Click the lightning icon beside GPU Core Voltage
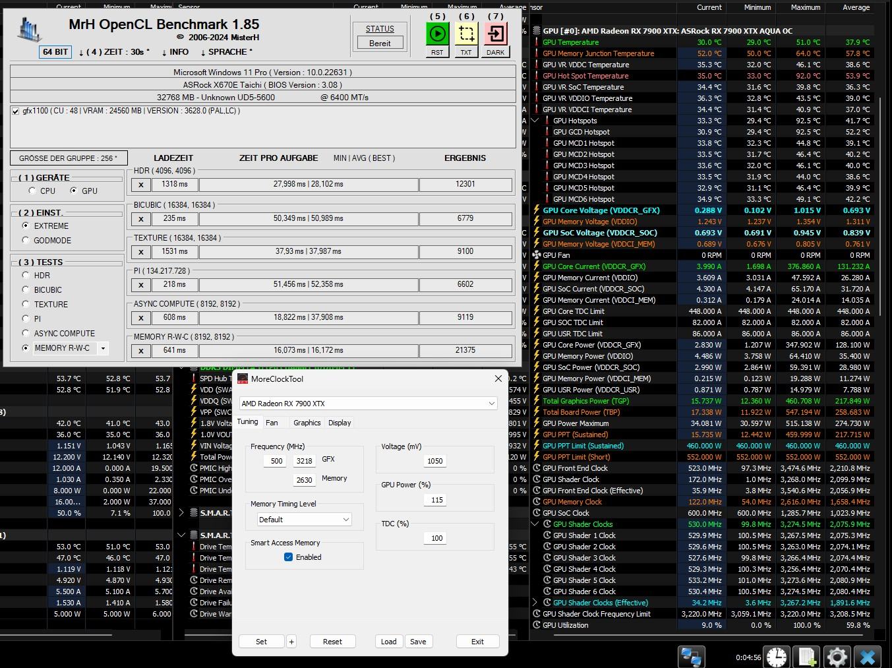Image resolution: width=892 pixels, height=668 pixels. 537,210
